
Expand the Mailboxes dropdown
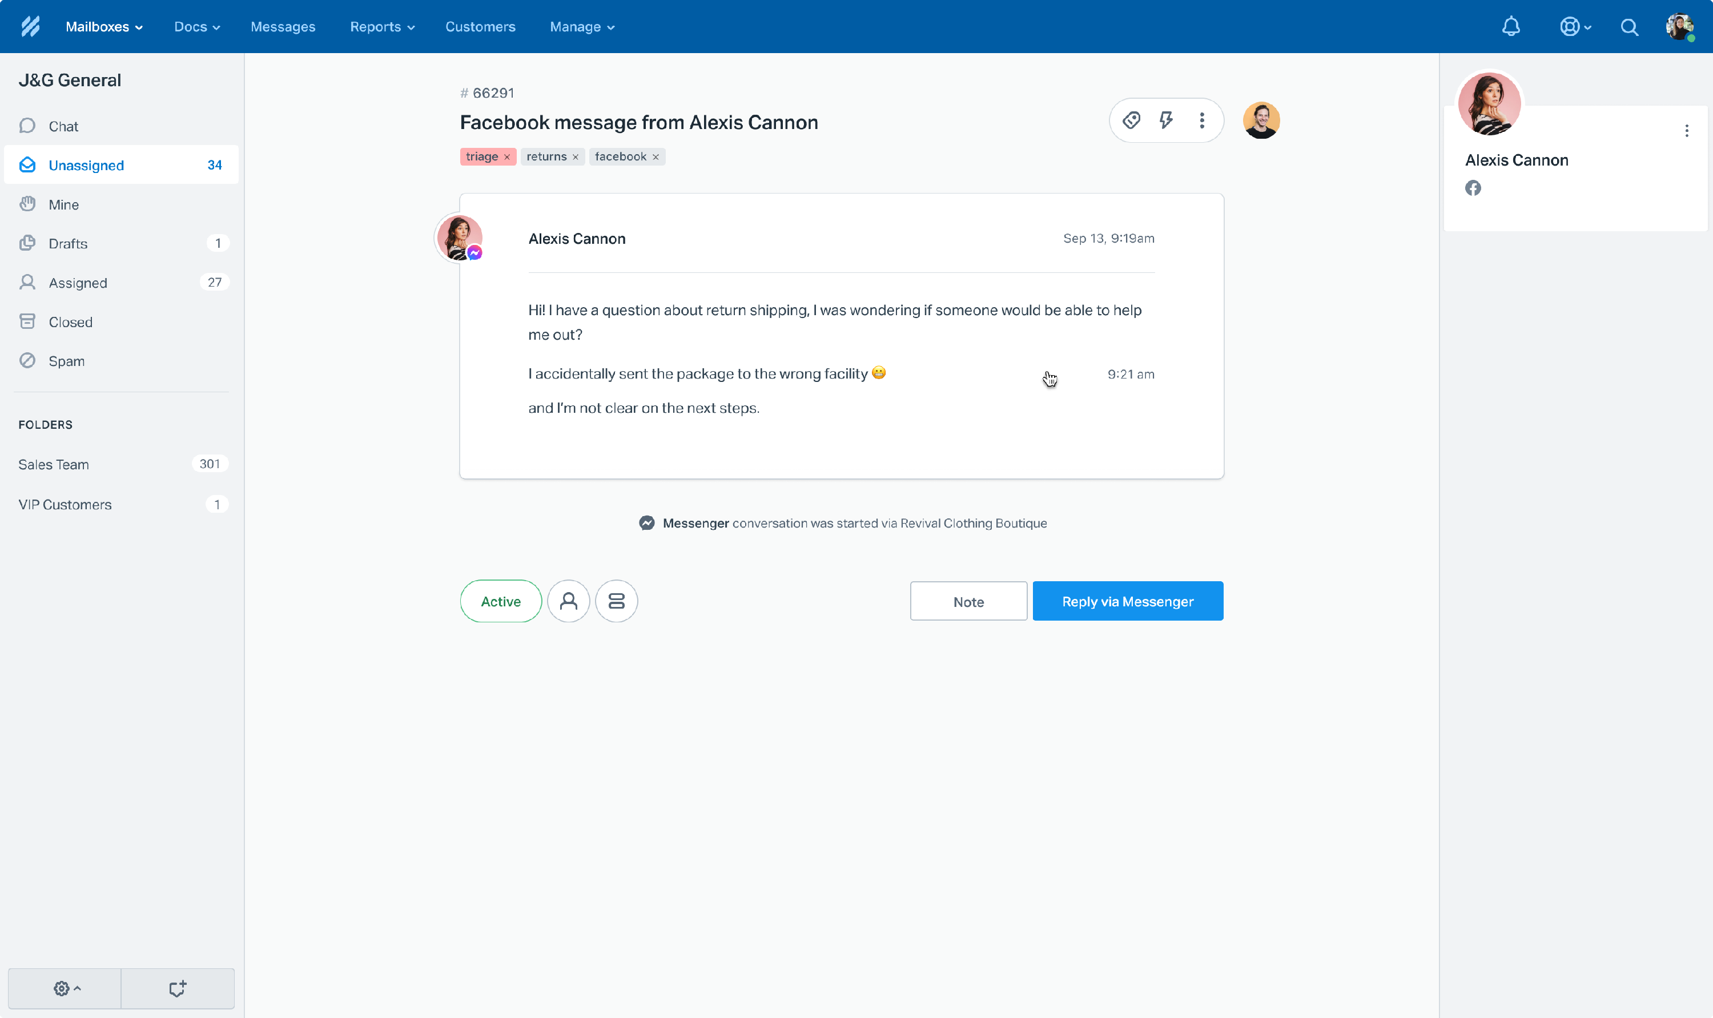(104, 27)
